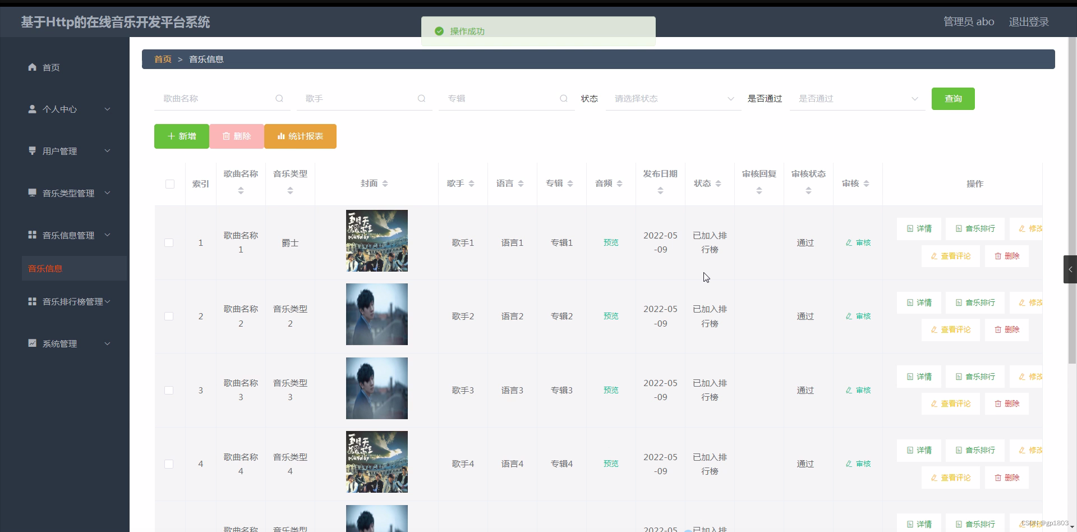Open the 请选择状态 dropdown
The image size is (1077, 532).
pyautogui.click(x=674, y=99)
